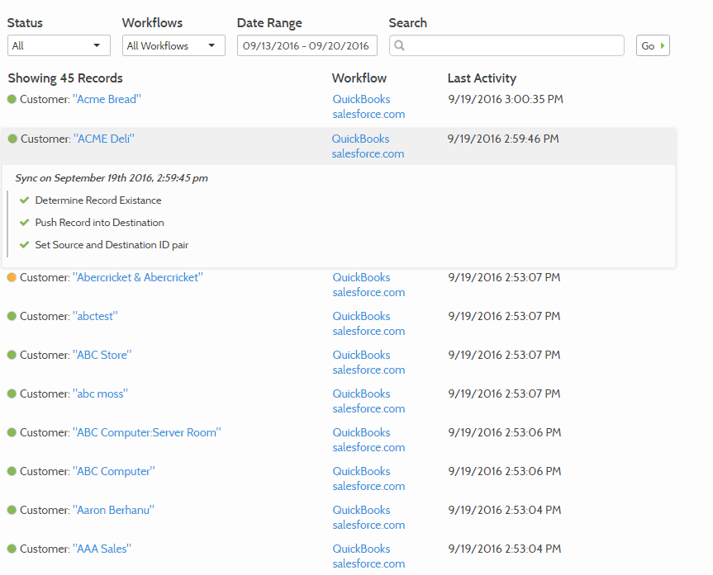
Task: Click green status dot for Acme Bread
Action: click(x=12, y=99)
